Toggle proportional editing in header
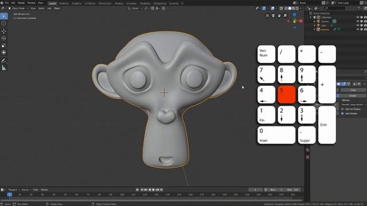This screenshot has height=206, width=367. tap(163, 8)
